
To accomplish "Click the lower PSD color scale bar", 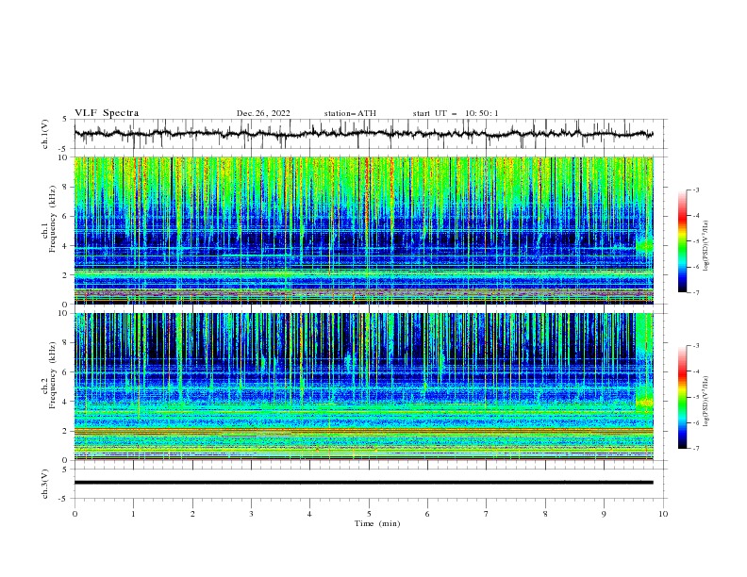I will click(683, 397).
